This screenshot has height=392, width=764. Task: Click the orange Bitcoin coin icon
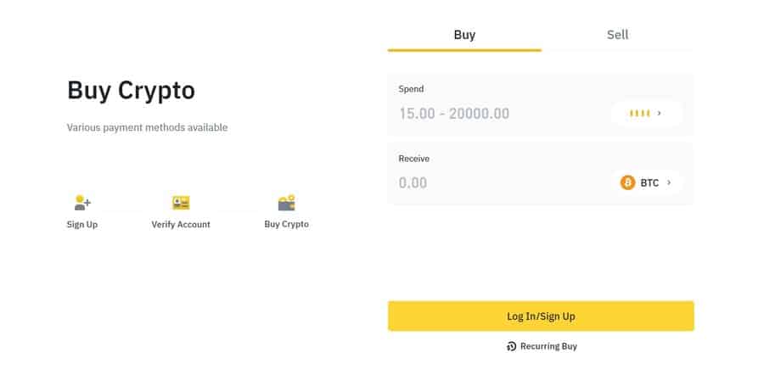tap(627, 182)
